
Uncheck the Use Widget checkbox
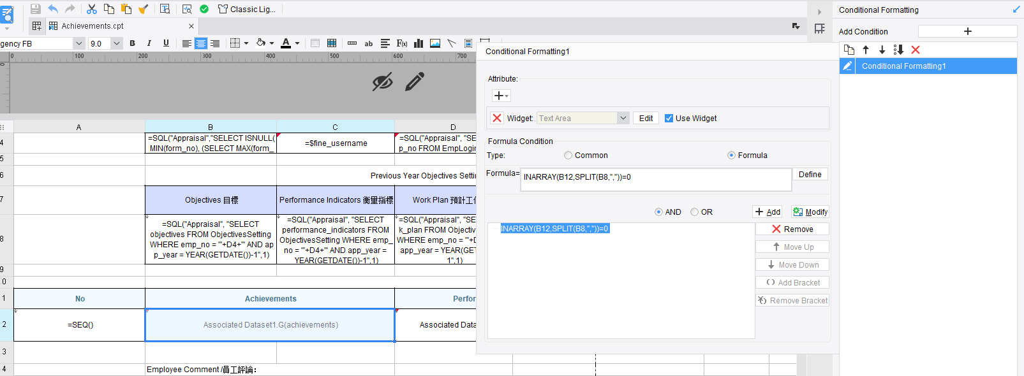(x=669, y=118)
